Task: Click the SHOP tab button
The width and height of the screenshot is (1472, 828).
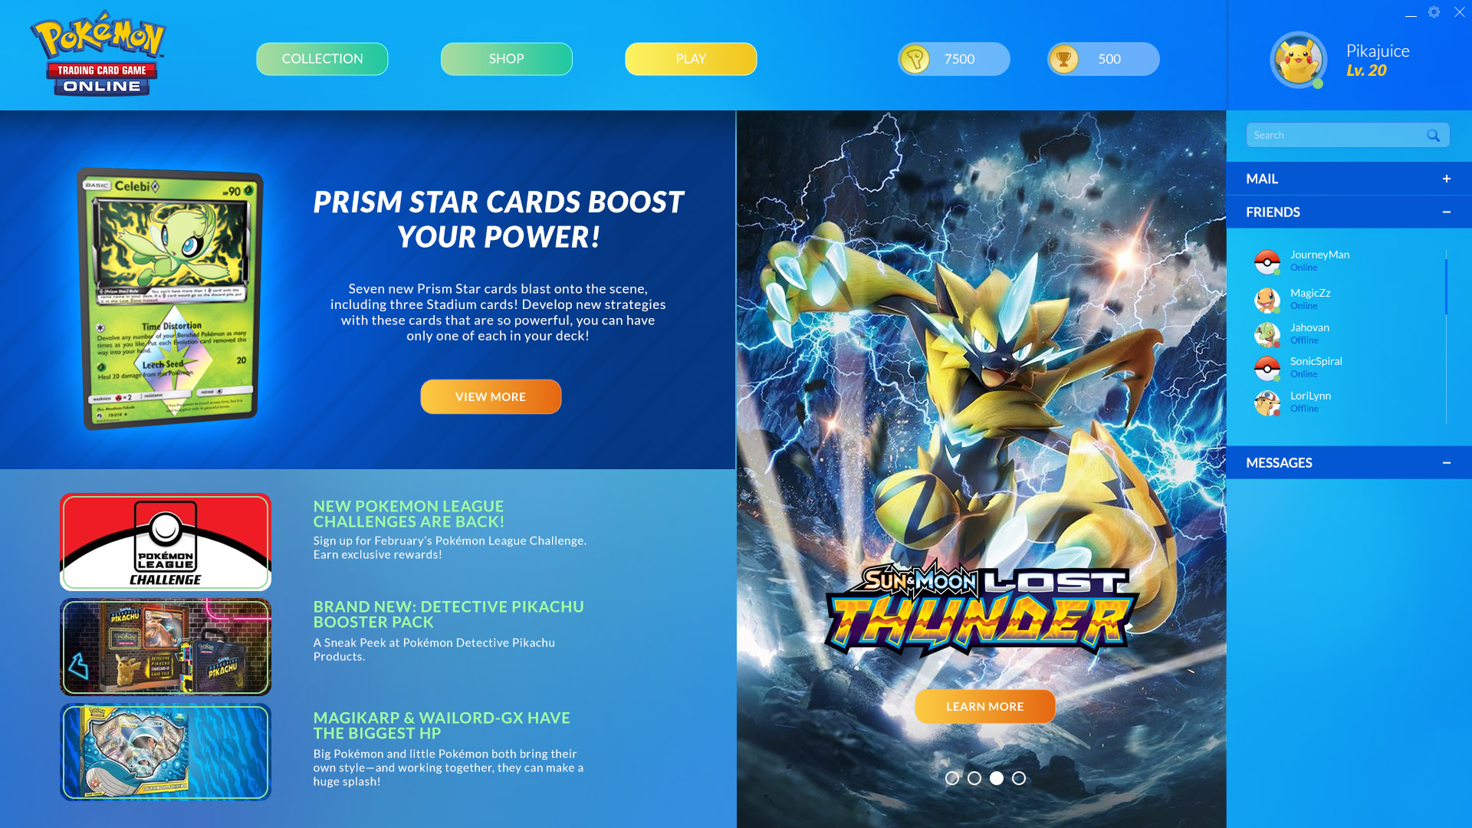Action: [507, 58]
